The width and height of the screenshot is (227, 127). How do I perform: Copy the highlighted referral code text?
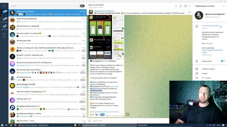coord(96,91)
